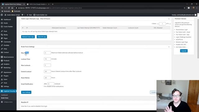This screenshot has height=112, width=199.
Task: Click the Upgrade button for the premium version
Action: [x=184, y=51]
